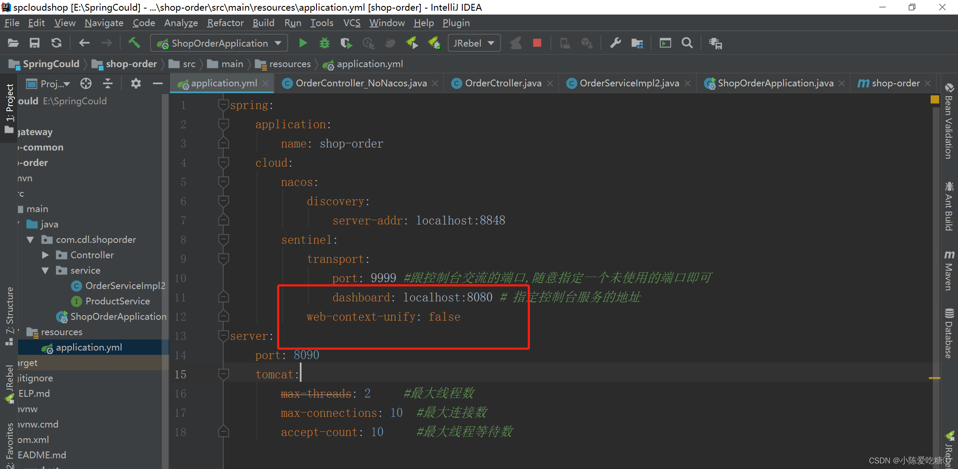This screenshot has width=958, height=469.
Task: Stop the running process with red square
Action: [x=537, y=43]
